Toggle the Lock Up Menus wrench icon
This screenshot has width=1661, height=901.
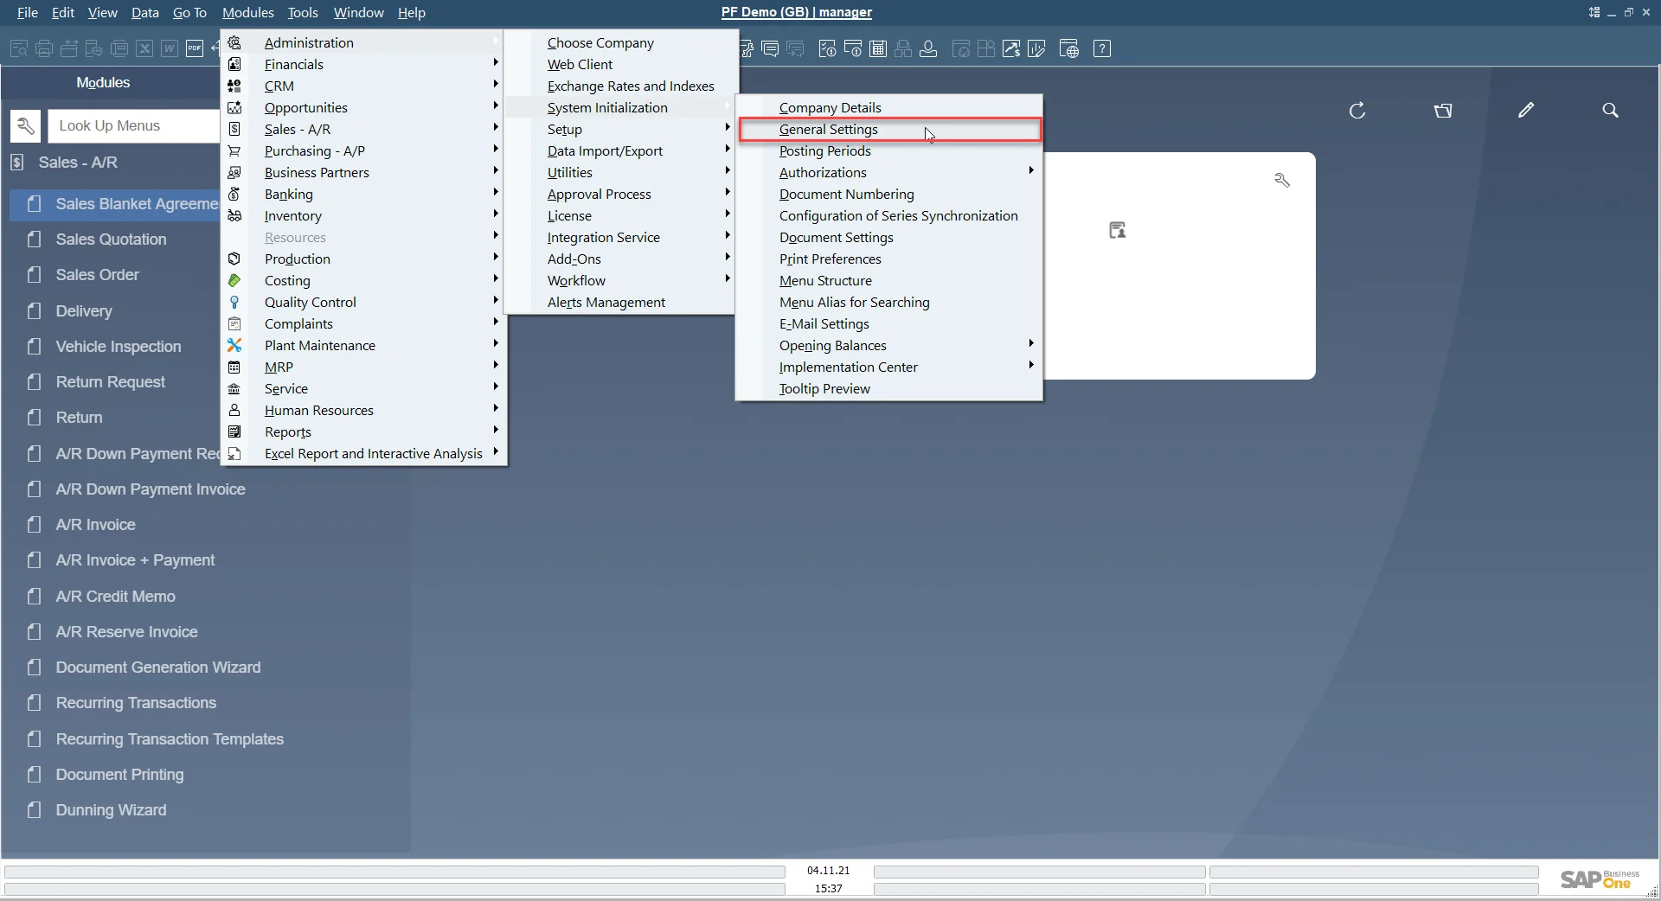coord(26,126)
